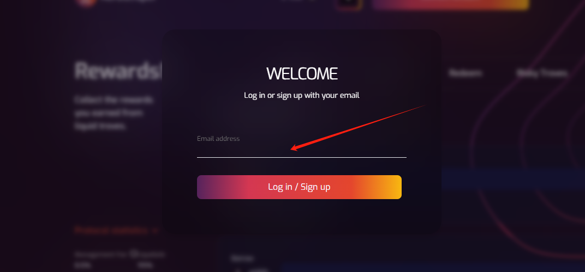Open the blurred header nav item left of icon button
Screen dimensions: 585x272
(298, 1)
